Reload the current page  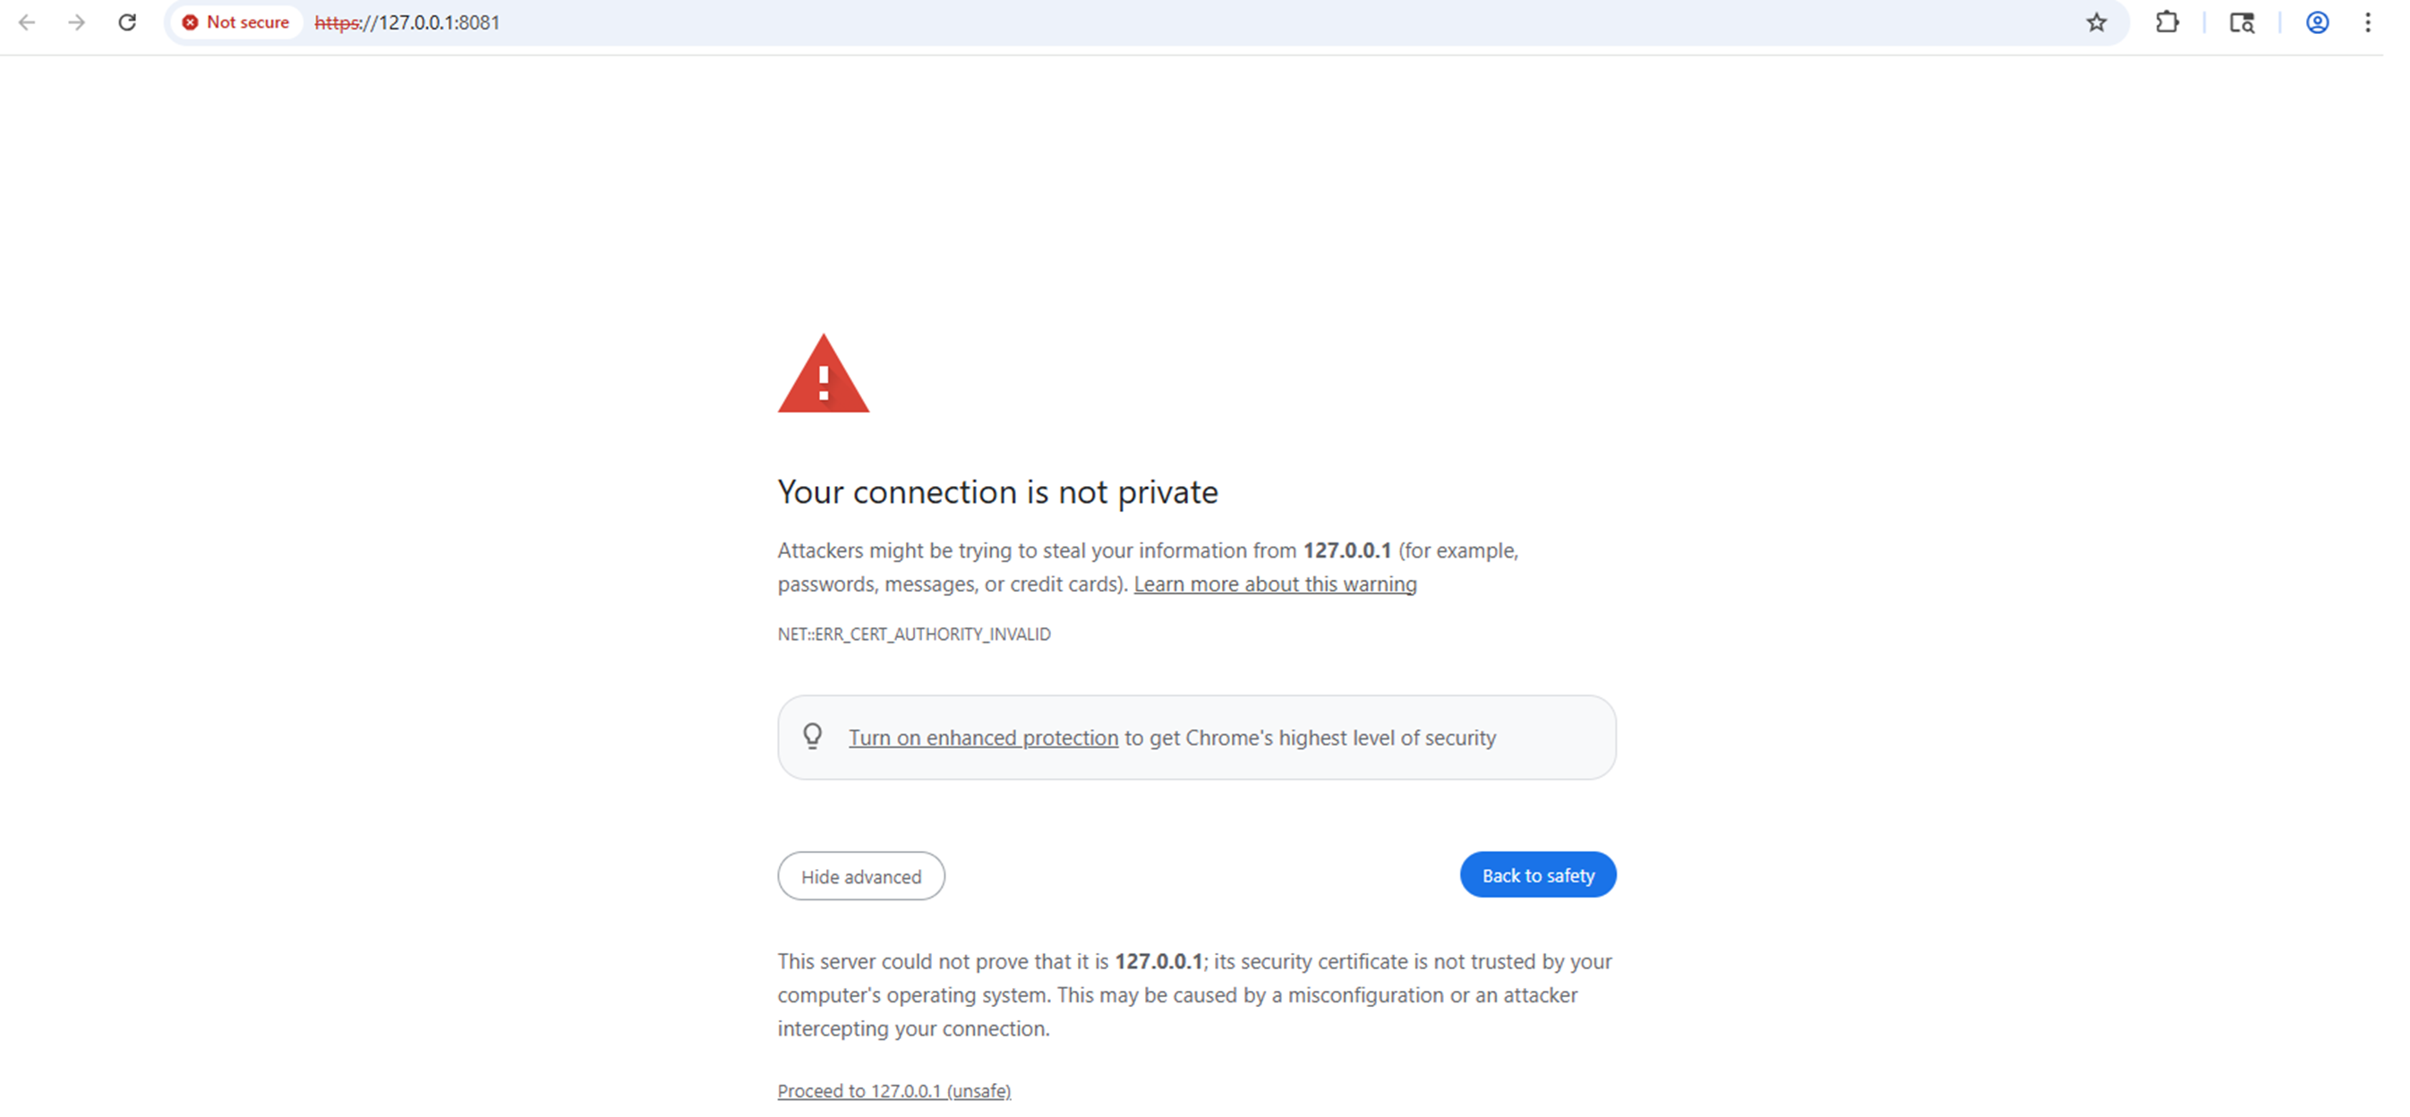[127, 22]
